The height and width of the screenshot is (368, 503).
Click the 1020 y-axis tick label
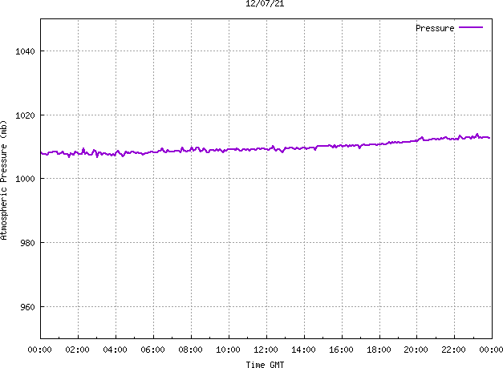tap(26, 115)
